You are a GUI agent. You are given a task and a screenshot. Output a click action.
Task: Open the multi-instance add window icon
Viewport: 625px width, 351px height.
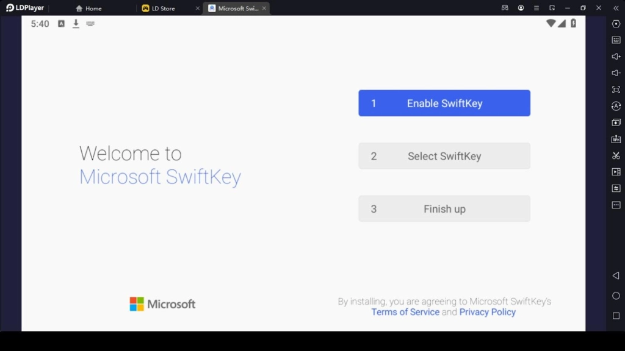coord(616,122)
